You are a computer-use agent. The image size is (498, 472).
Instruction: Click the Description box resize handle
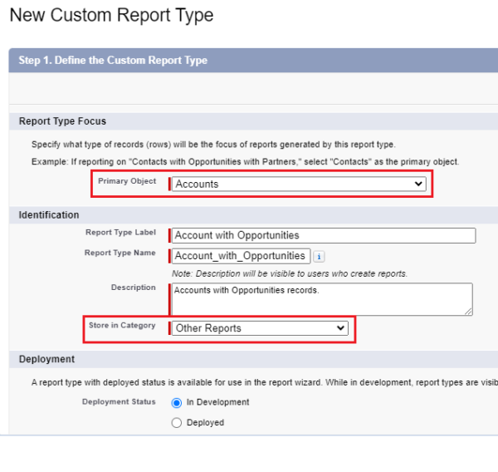point(468,312)
